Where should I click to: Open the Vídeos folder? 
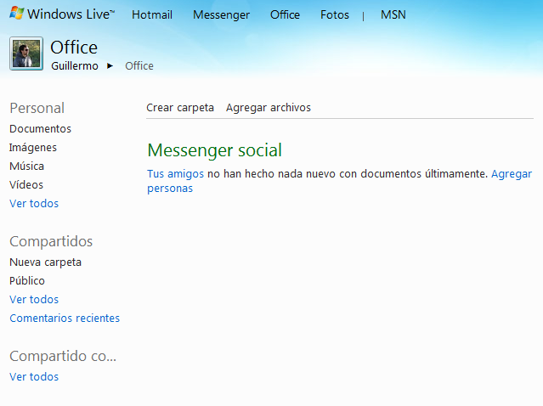pyautogui.click(x=26, y=185)
